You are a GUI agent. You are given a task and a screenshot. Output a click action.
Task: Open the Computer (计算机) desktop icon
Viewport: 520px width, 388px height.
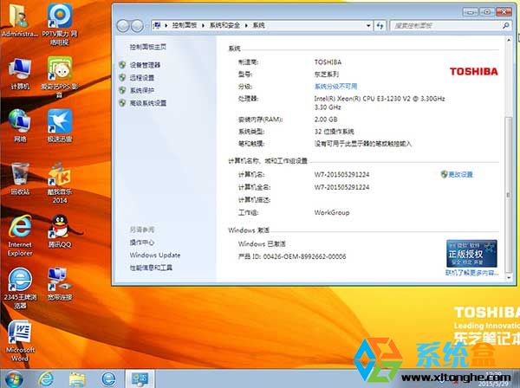point(20,74)
